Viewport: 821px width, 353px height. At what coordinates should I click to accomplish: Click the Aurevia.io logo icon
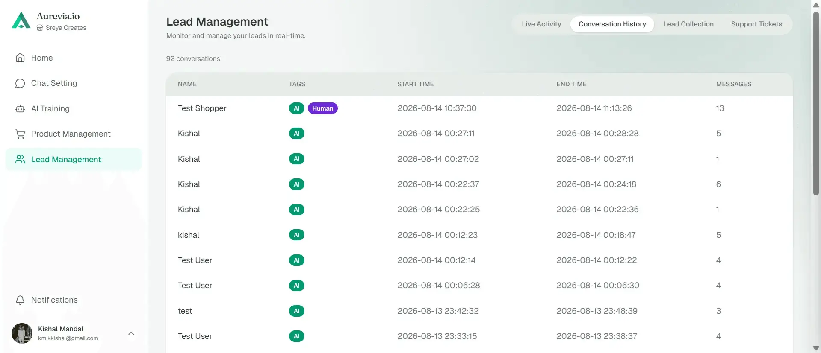point(21,20)
